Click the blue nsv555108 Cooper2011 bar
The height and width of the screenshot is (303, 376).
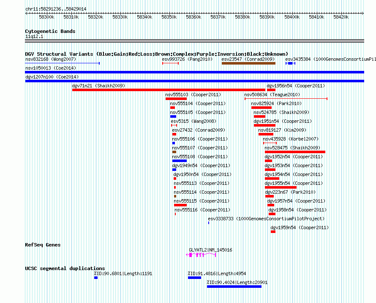pos(180,161)
